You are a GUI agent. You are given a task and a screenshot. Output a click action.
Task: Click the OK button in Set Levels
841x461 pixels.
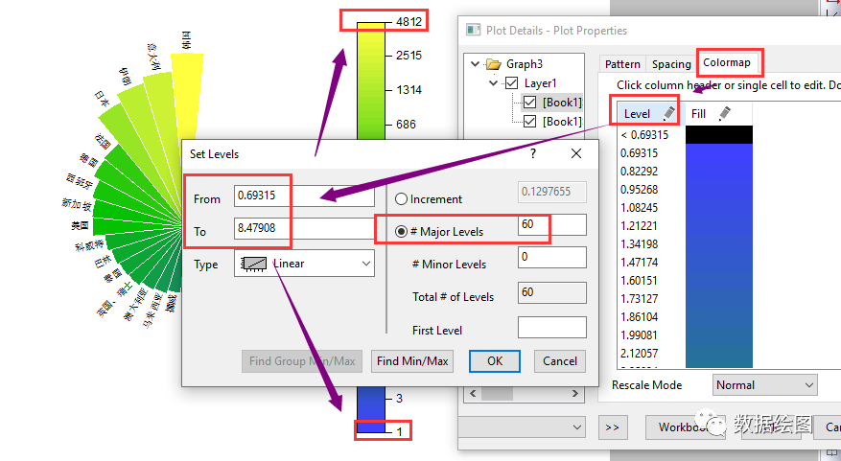point(495,361)
